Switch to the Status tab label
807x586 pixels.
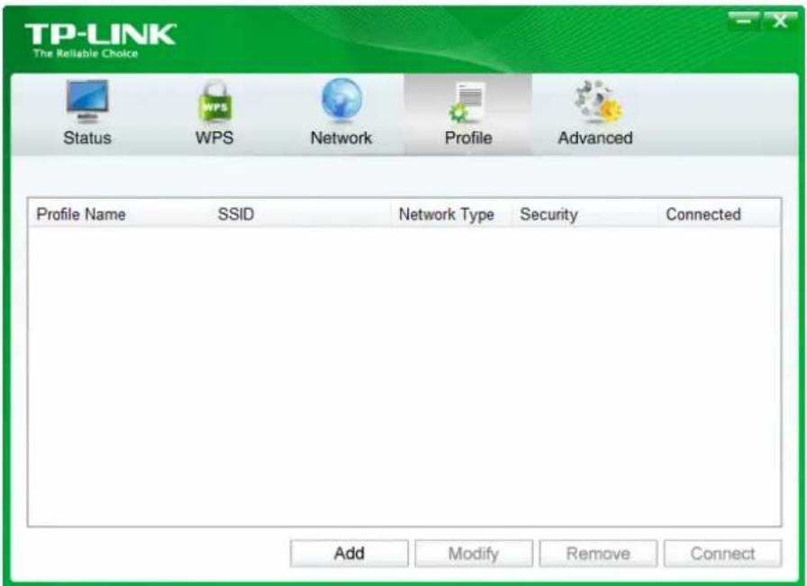(87, 138)
